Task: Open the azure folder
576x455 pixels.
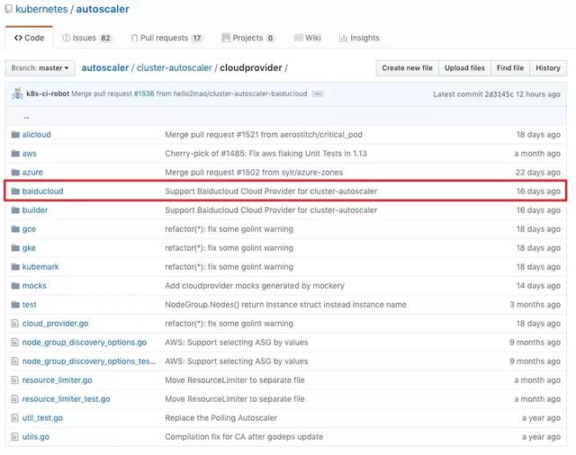Action: point(32,173)
